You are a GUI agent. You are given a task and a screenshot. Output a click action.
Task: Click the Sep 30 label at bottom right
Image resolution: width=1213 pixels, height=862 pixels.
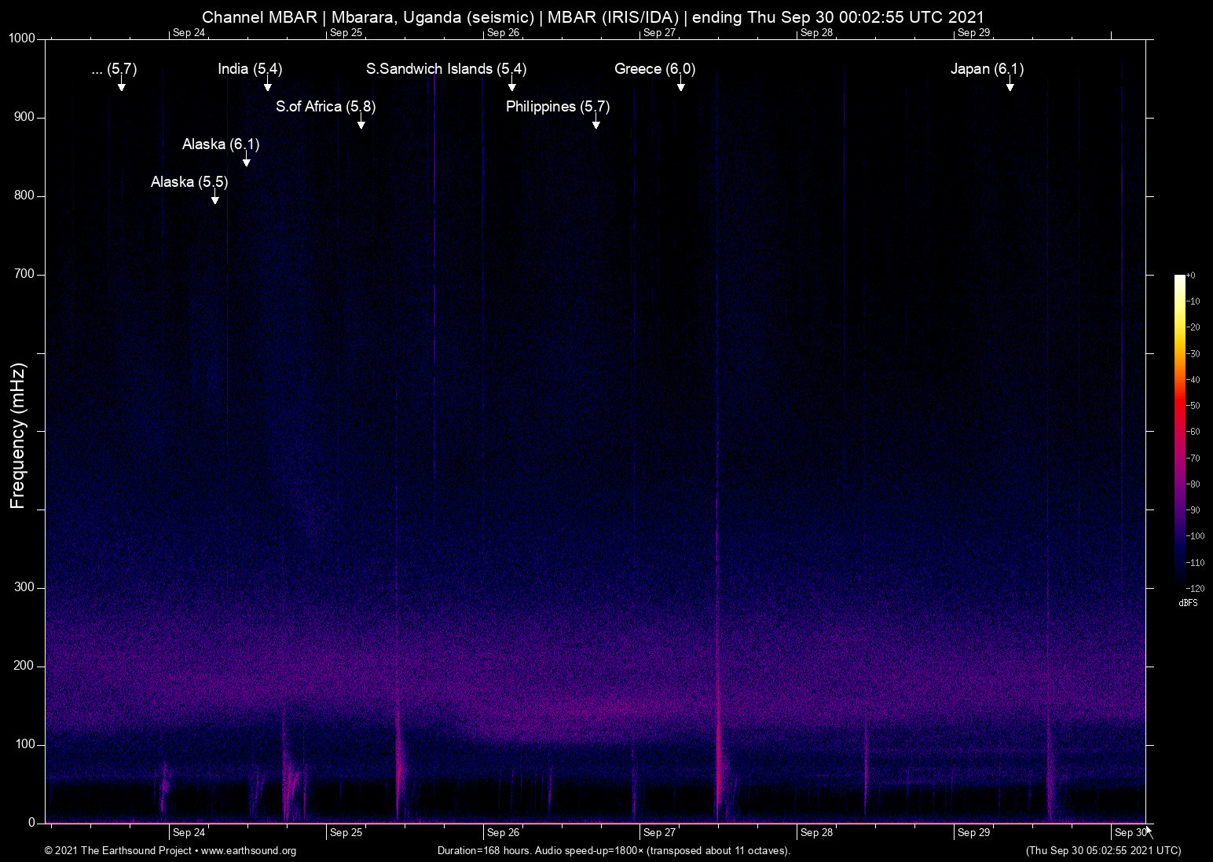pyautogui.click(x=1129, y=832)
